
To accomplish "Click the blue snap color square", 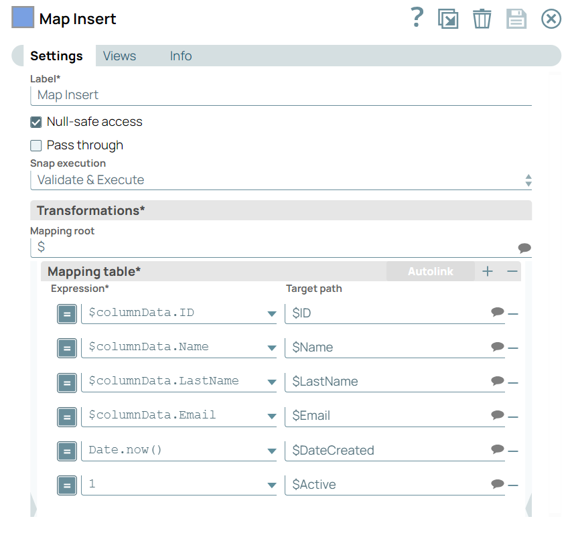I will coord(23,17).
